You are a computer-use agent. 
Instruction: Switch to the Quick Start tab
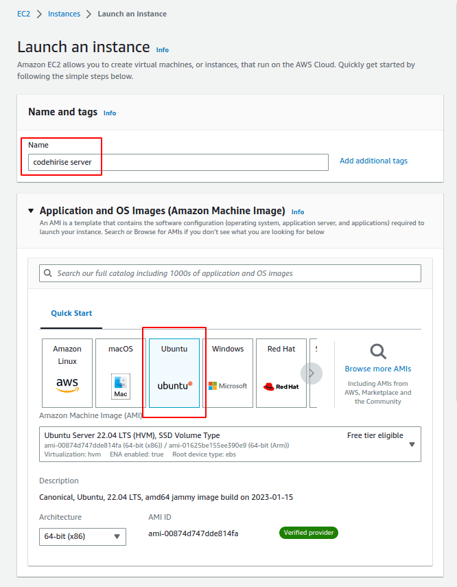(71, 313)
